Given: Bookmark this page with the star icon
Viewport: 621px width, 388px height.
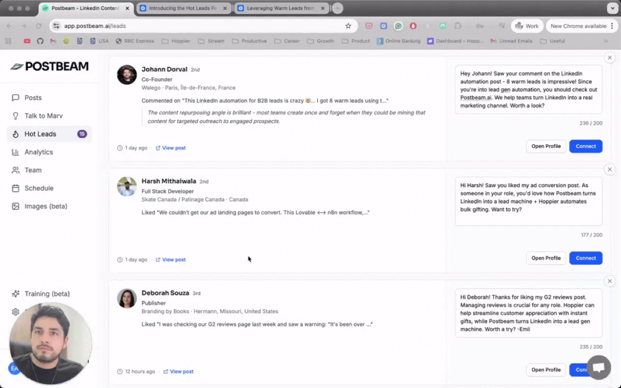Looking at the screenshot, I should click(348, 26).
